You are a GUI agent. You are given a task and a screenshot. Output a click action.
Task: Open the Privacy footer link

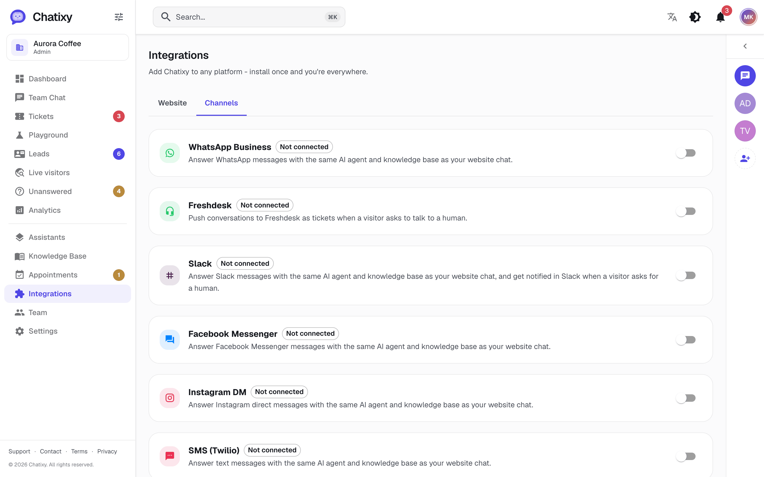107,452
